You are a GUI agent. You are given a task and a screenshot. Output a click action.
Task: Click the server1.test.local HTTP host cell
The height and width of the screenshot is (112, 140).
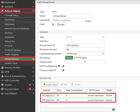click(x=96, y=95)
